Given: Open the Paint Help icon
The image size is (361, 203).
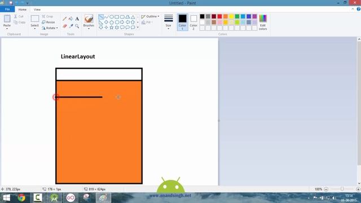Looking at the screenshot, I should (x=359, y=9).
